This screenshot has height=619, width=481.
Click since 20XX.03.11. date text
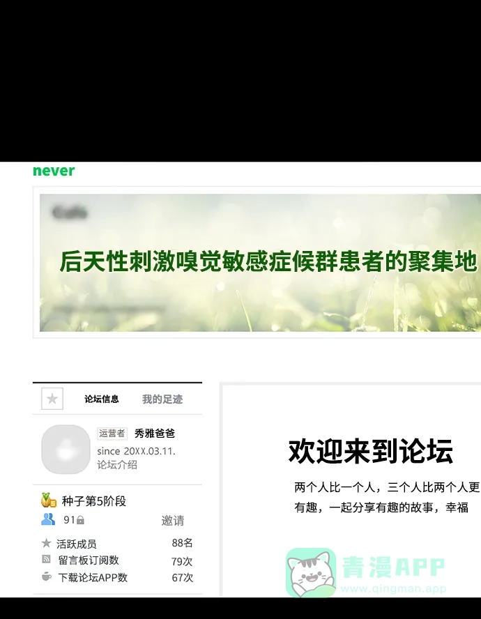pyautogui.click(x=136, y=451)
